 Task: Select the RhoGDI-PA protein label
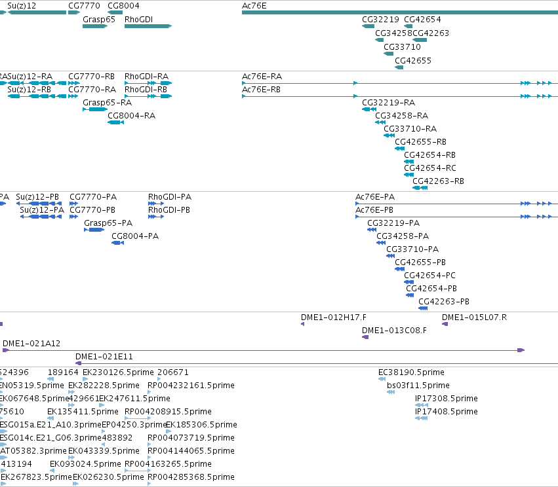170,197
